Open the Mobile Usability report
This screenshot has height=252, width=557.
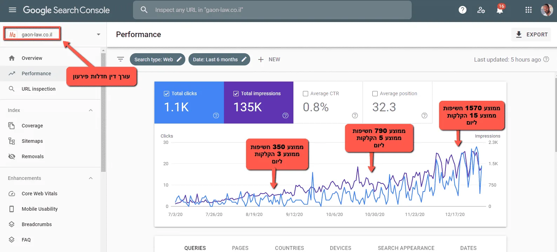40,209
